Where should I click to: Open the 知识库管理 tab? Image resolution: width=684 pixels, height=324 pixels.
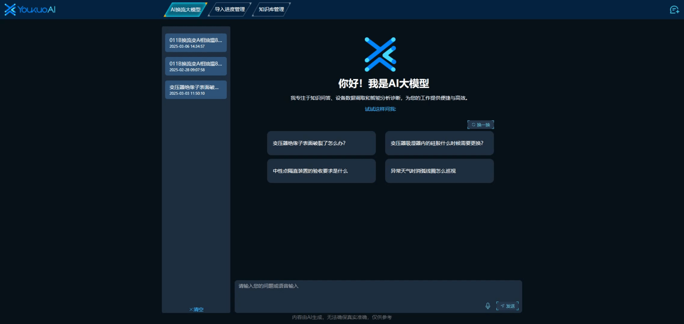point(271,10)
